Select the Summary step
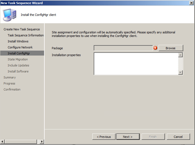The image size is (195, 145). click(x=10, y=77)
